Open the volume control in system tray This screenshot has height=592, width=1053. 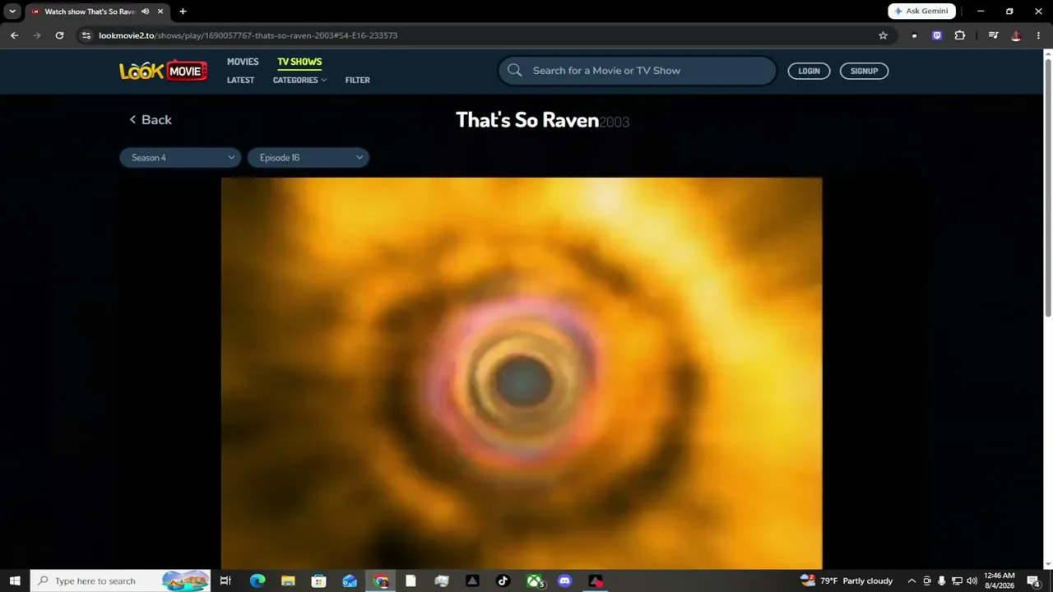pos(972,580)
